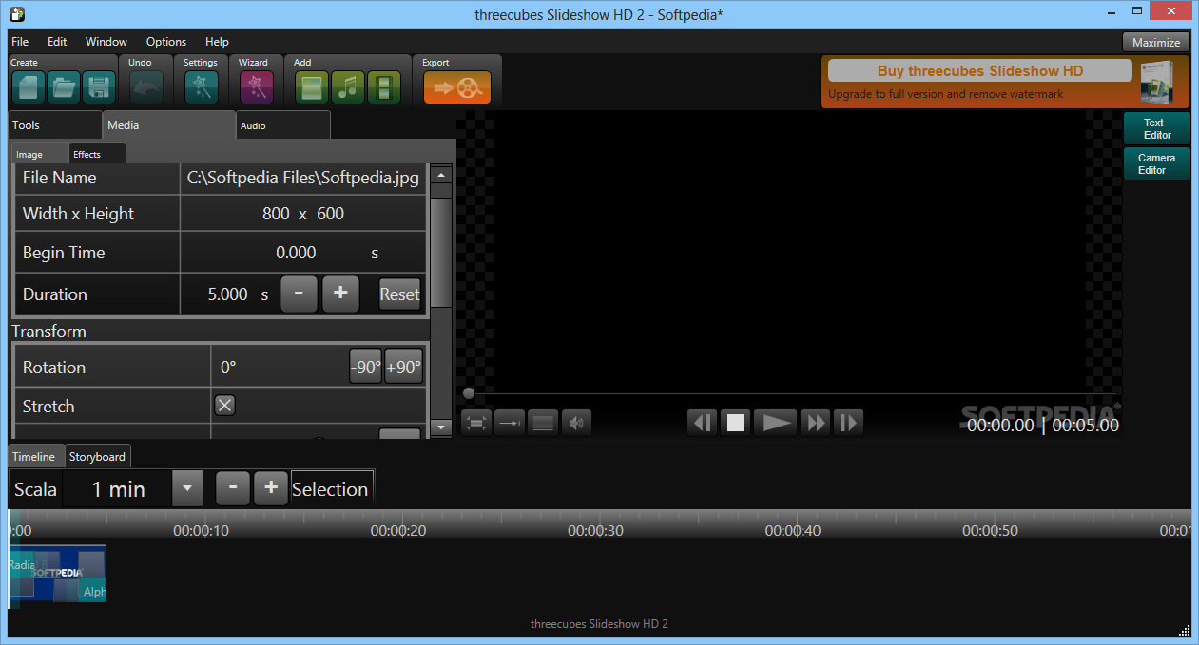The image size is (1199, 645).
Task: Decrease Duration with minus button
Action: pyautogui.click(x=299, y=294)
